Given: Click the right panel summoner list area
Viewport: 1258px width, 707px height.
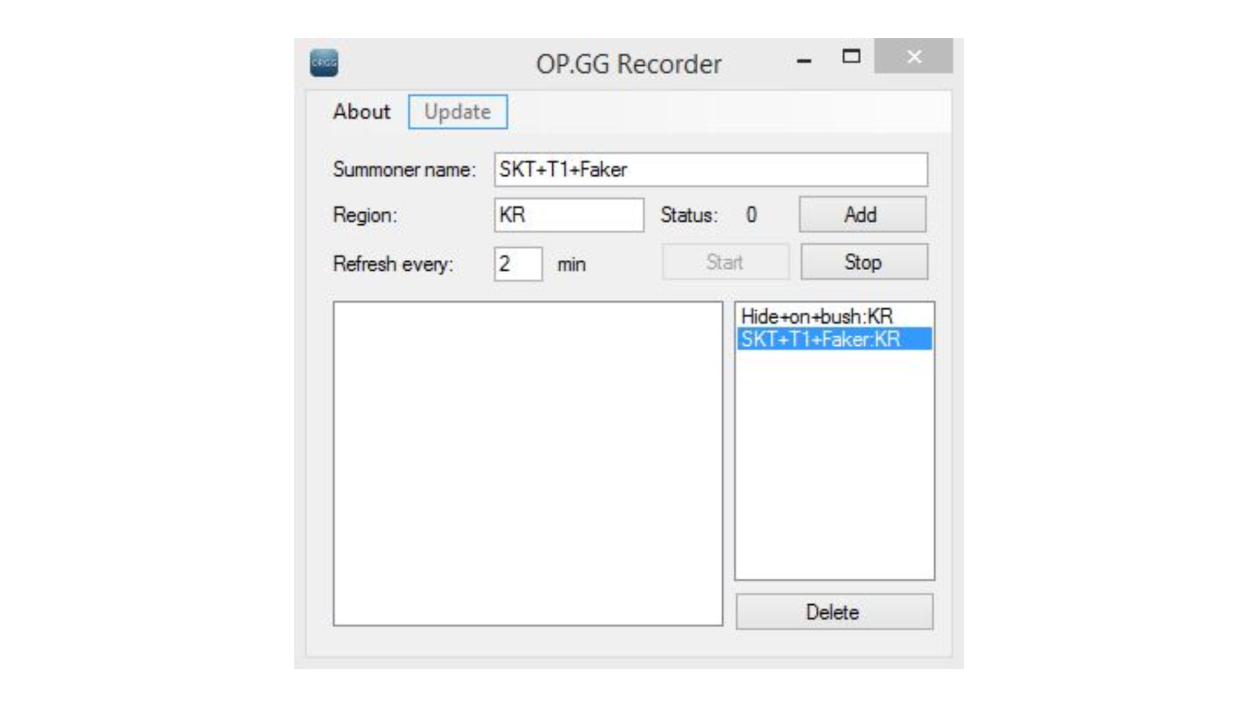Looking at the screenshot, I should click(x=834, y=440).
